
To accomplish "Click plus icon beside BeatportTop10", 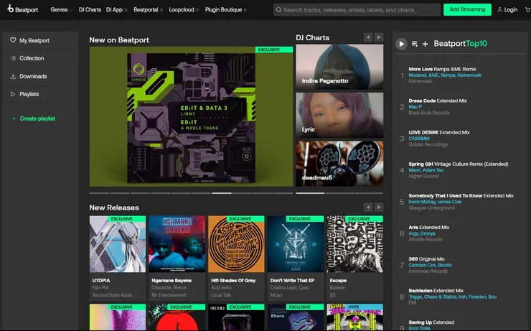I will (x=425, y=44).
